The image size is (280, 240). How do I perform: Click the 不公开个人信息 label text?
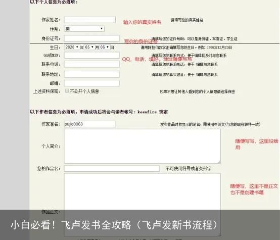(84, 91)
